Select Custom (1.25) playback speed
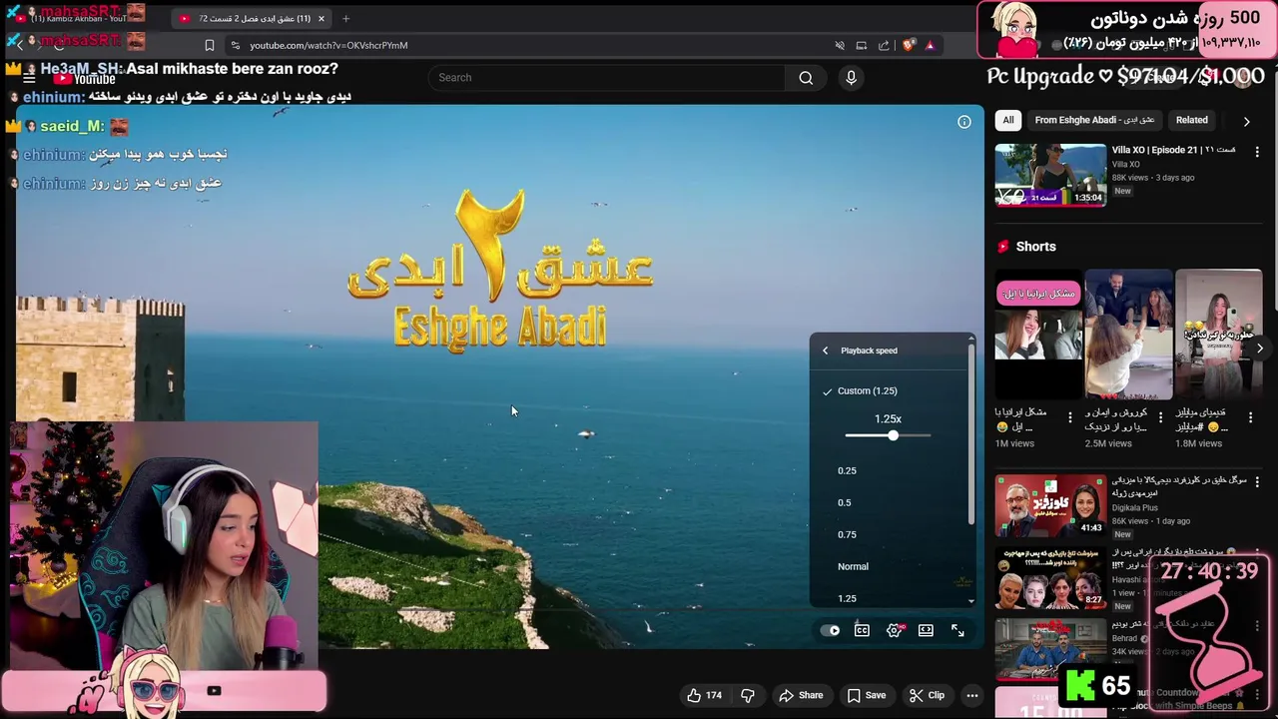 tap(889, 390)
